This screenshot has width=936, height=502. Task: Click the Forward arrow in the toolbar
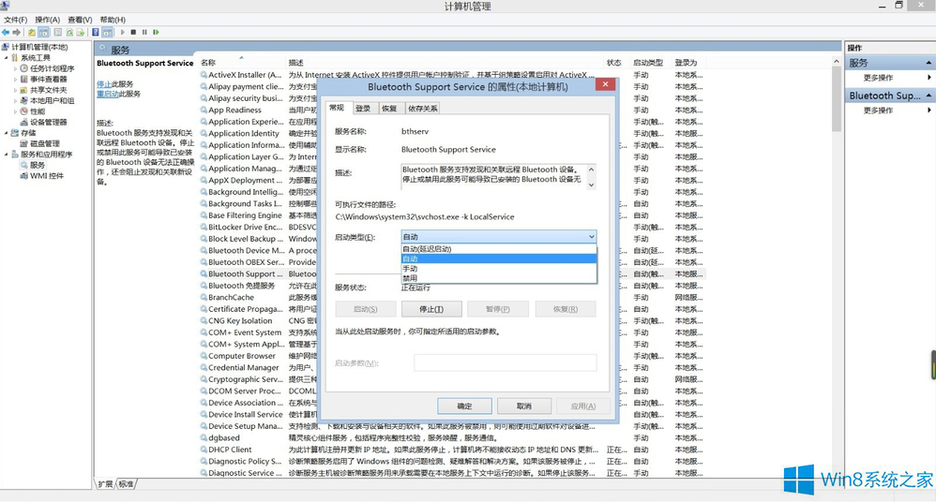[17, 32]
